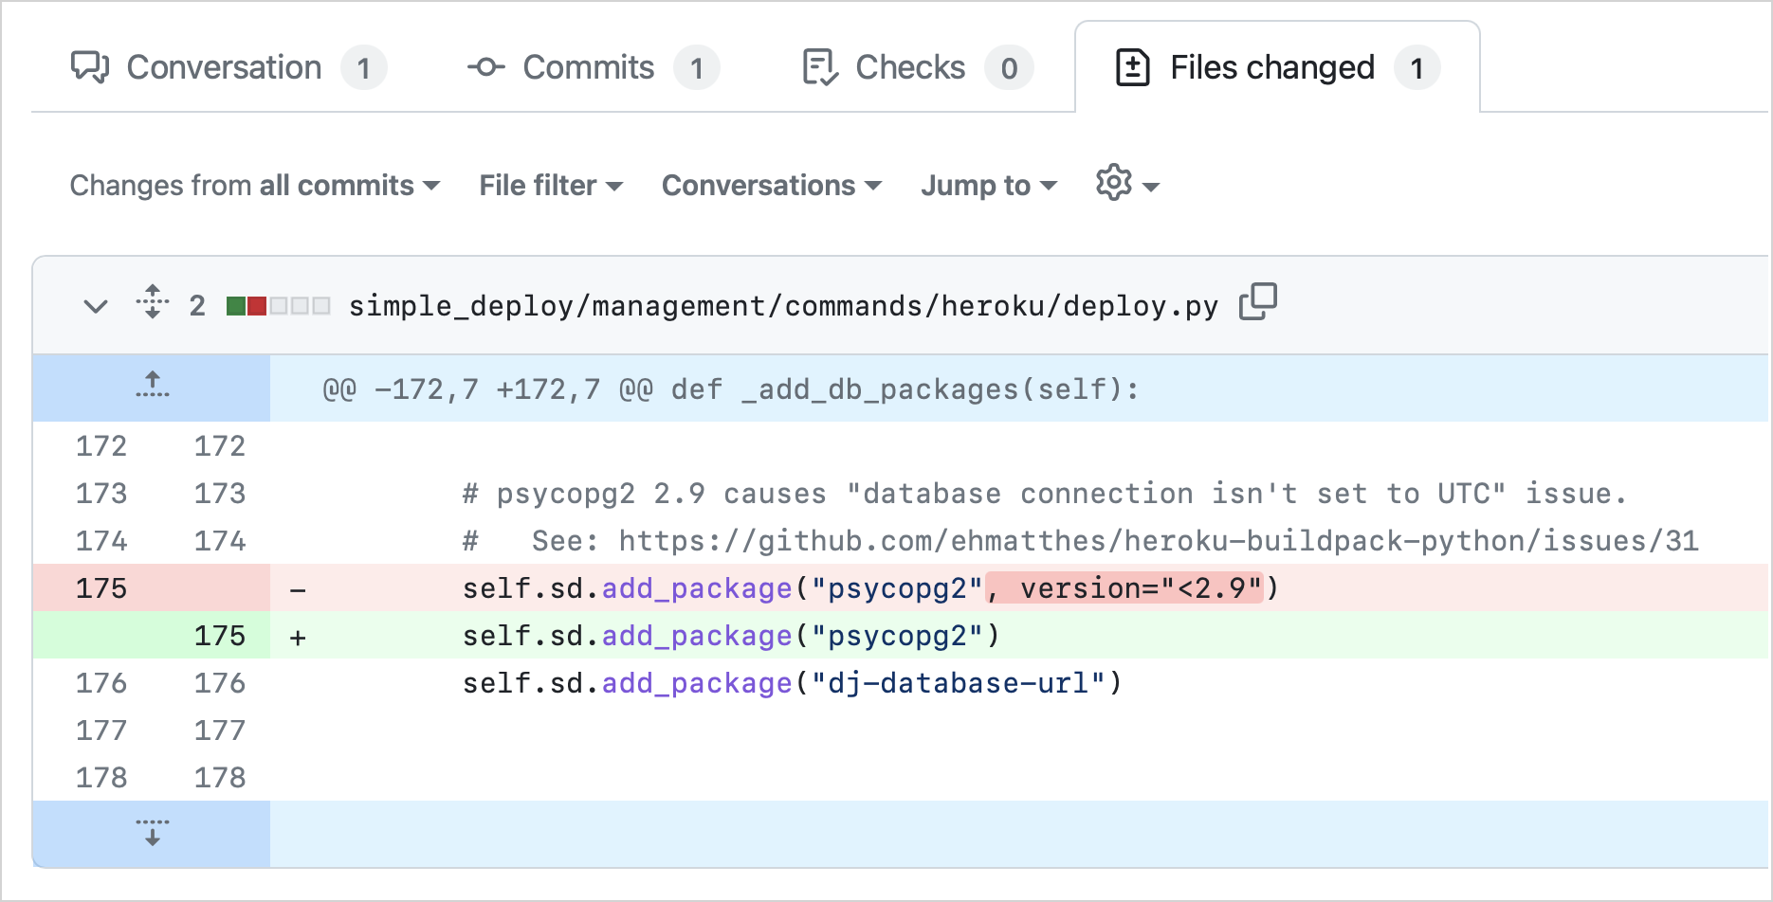Click the psycopg2 2.9 comment line
Image resolution: width=1773 pixels, height=902 pixels.
click(1044, 493)
